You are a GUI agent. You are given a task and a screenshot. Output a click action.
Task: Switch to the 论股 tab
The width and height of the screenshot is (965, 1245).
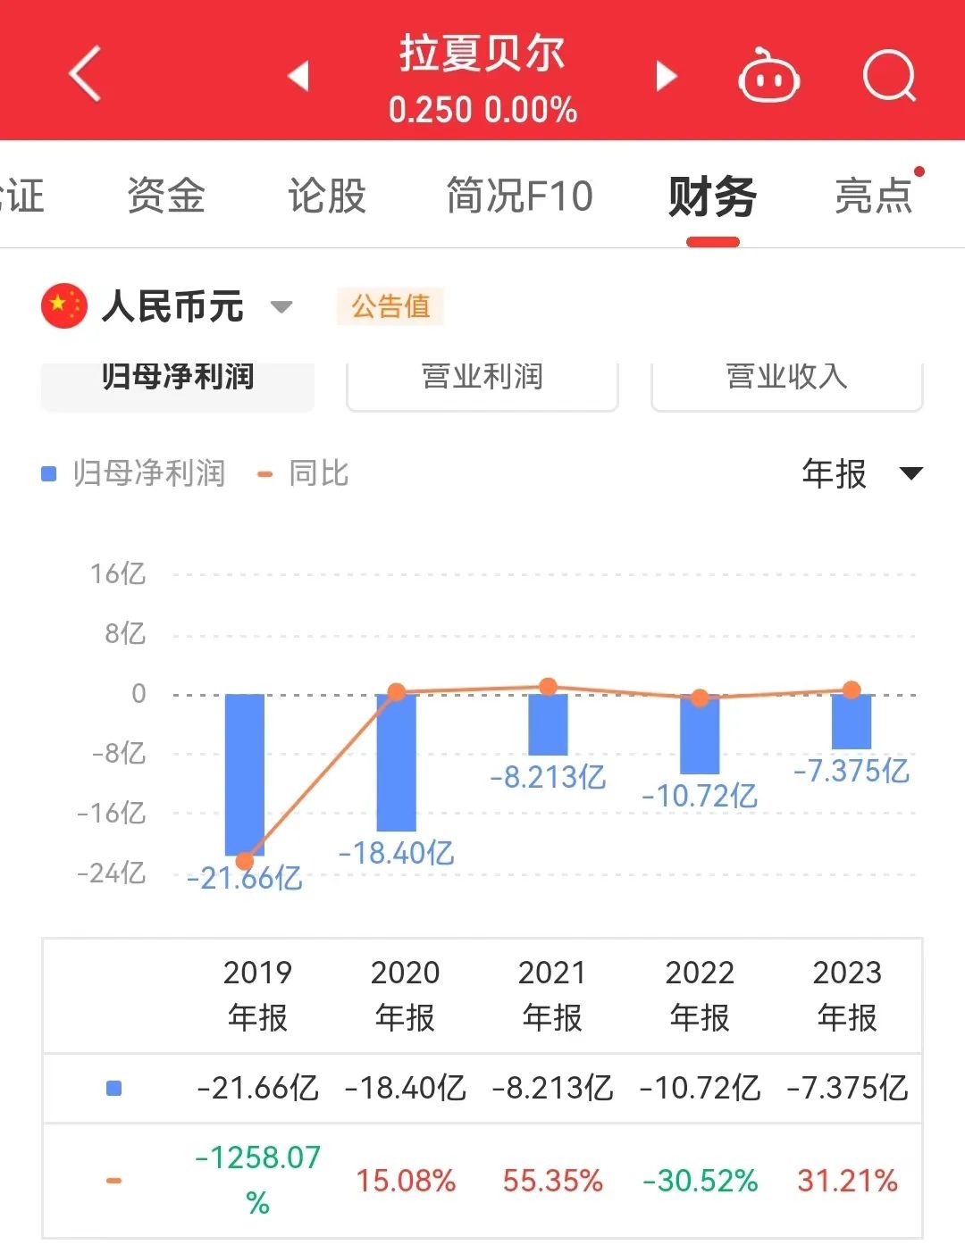(x=327, y=196)
